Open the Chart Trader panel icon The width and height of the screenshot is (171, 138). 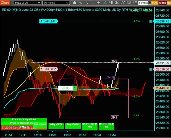pyautogui.click(x=111, y=3)
